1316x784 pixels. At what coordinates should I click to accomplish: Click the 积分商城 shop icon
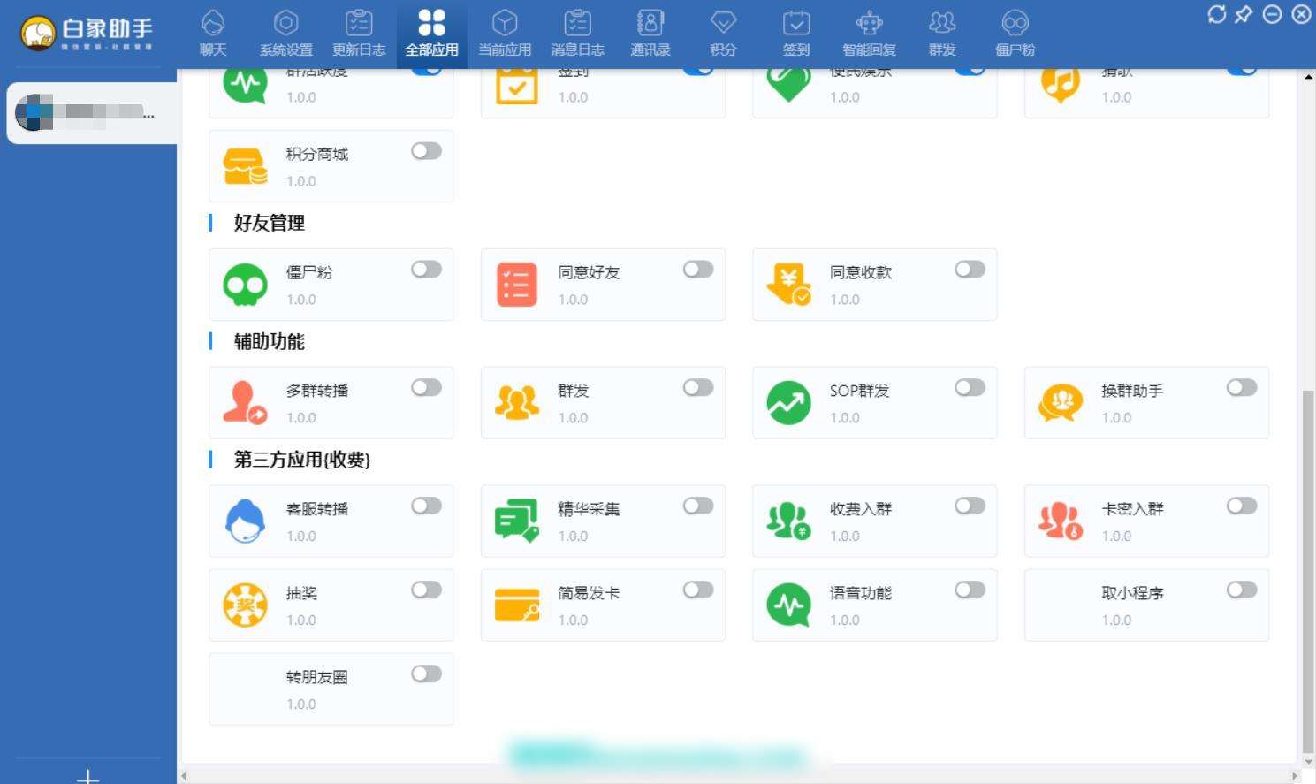click(x=245, y=166)
